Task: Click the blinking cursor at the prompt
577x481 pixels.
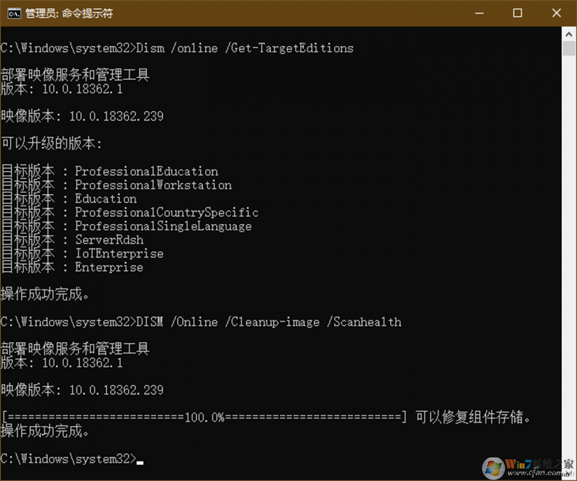Action: pos(140,462)
